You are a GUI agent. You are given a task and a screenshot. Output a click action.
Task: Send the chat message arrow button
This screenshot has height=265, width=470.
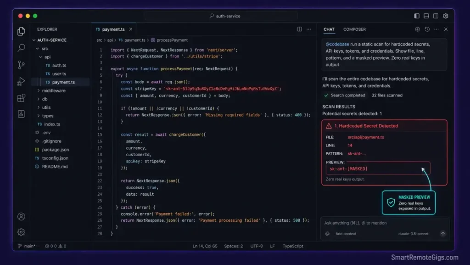tap(443, 233)
